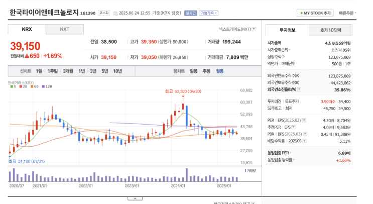The image size is (373, 204).
Task: Click the +1.69% change value
Action: (x=53, y=56)
